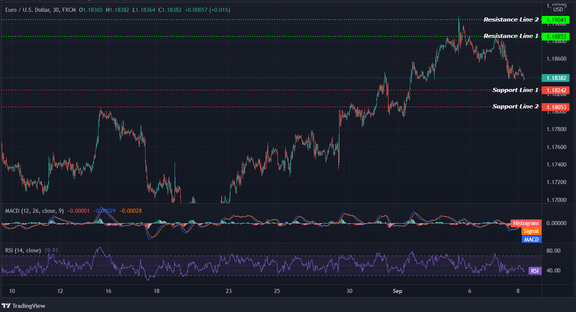Screen dimensions: 576x312
Task: Click the Sep date marker on time axis
Action: [x=397, y=291]
